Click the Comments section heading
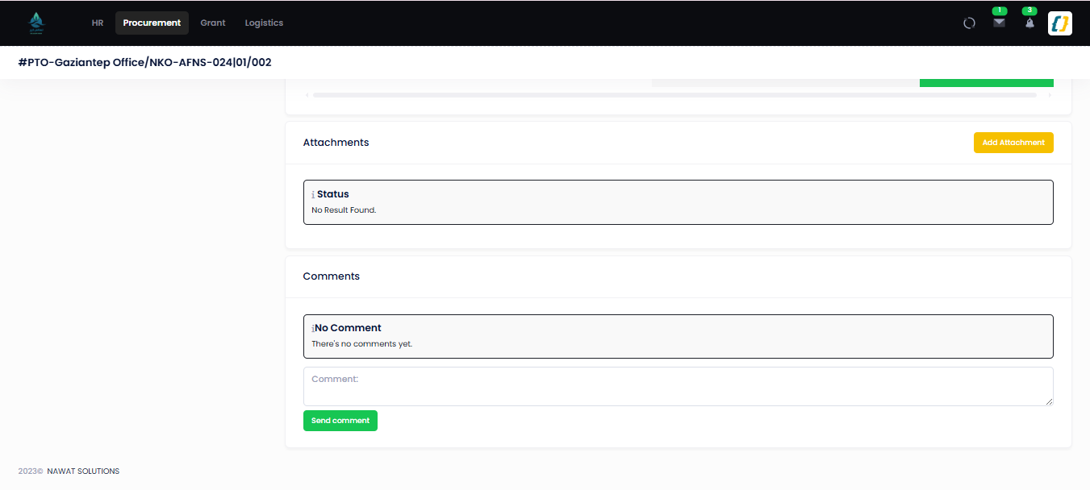This screenshot has height=490, width=1090. point(332,276)
